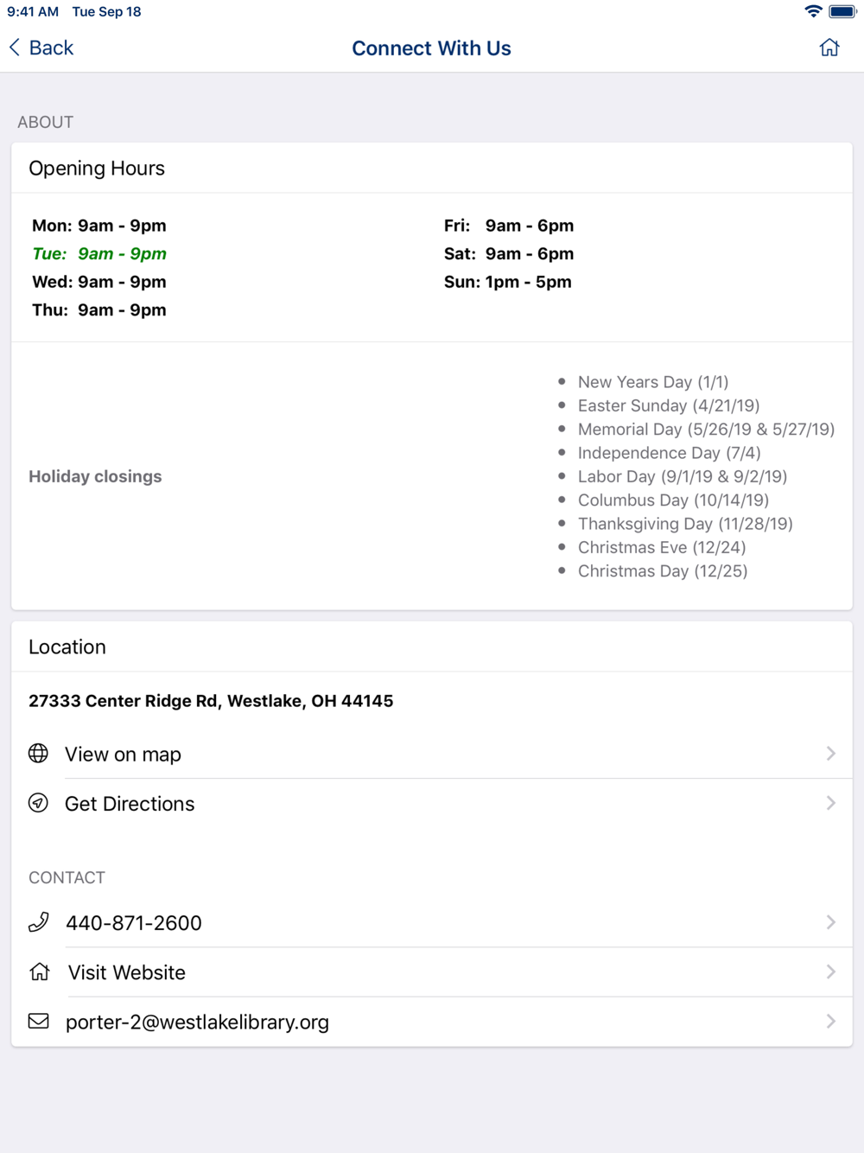Screen dimensions: 864x1153
Task: Select the Visit Website option
Action: coord(432,972)
